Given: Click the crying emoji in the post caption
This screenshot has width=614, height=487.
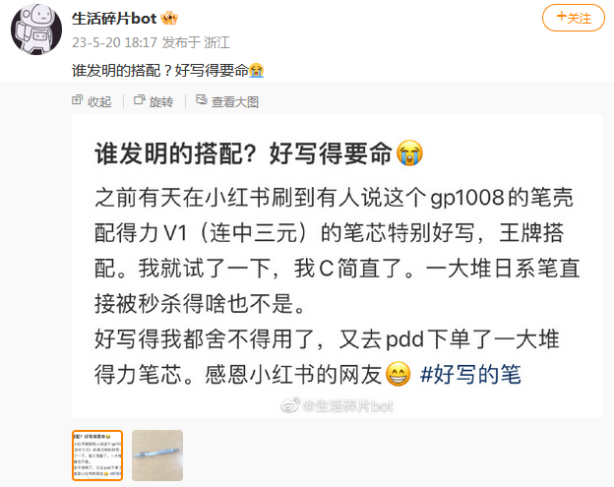Looking at the screenshot, I should click(256, 71).
